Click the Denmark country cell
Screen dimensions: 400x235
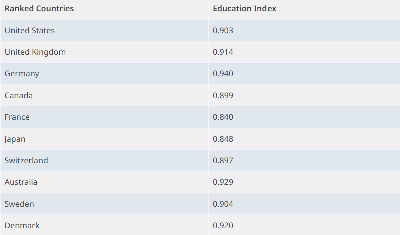(22, 226)
